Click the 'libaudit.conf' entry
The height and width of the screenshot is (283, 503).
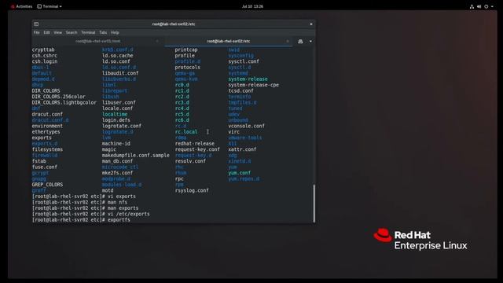[x=120, y=73]
